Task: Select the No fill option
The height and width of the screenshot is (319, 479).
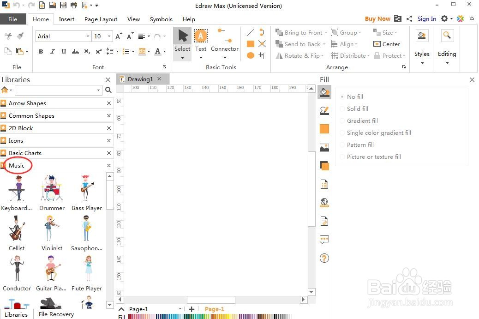Action: tap(352, 96)
